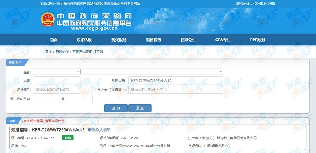This screenshot has width=316, height=153.
Task: Click the red hint 点击规格型号，查看详细信息
Action: [44, 121]
